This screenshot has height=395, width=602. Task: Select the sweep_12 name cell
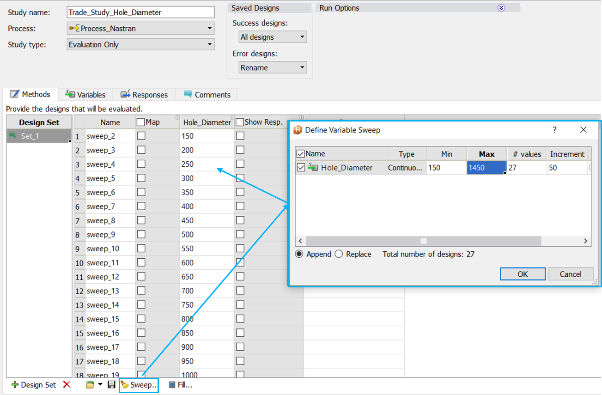[x=110, y=277]
